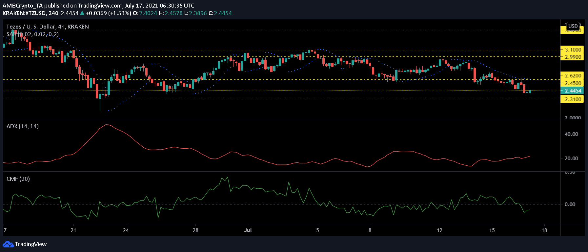The height and width of the screenshot is (252, 588).
Task: Click the Jul date axis label
Action: pyautogui.click(x=248, y=230)
